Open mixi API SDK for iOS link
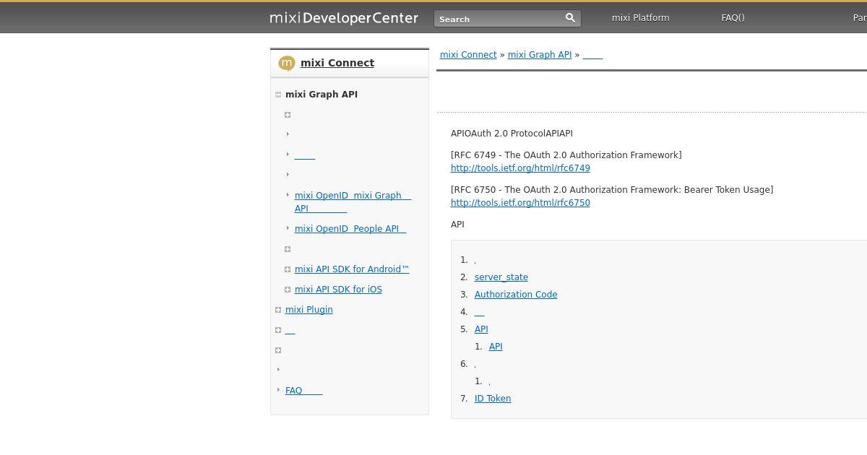The height and width of the screenshot is (455, 867). (338, 290)
